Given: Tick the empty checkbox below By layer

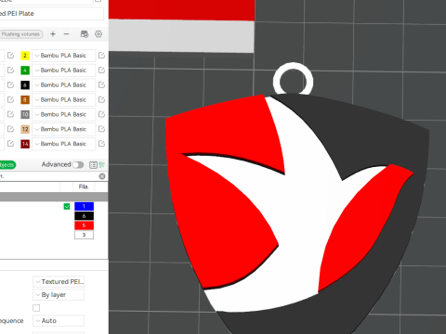Looking at the screenshot, I should pyautogui.click(x=36, y=308).
